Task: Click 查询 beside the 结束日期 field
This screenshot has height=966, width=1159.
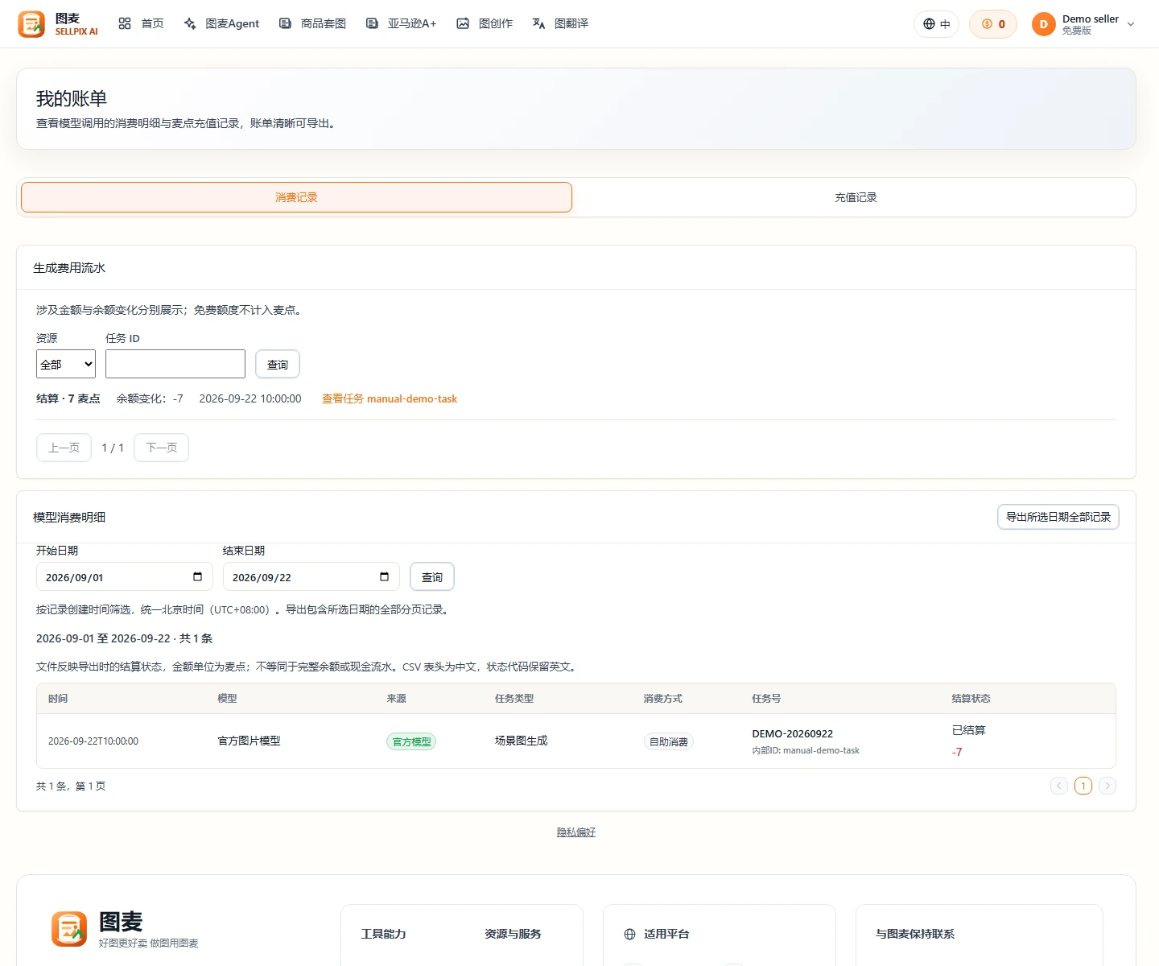Action: click(x=432, y=577)
